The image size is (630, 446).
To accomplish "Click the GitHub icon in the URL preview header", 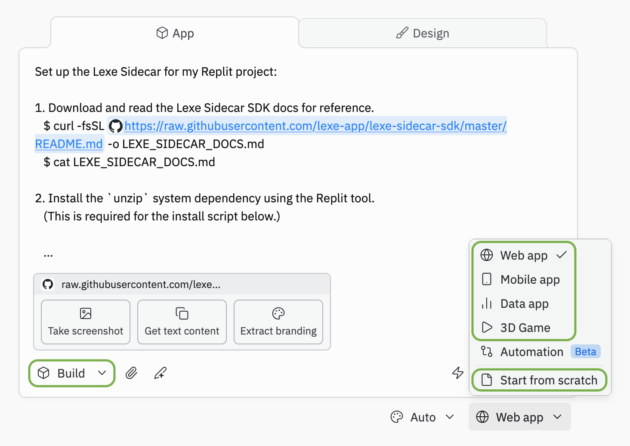I will pos(48,284).
